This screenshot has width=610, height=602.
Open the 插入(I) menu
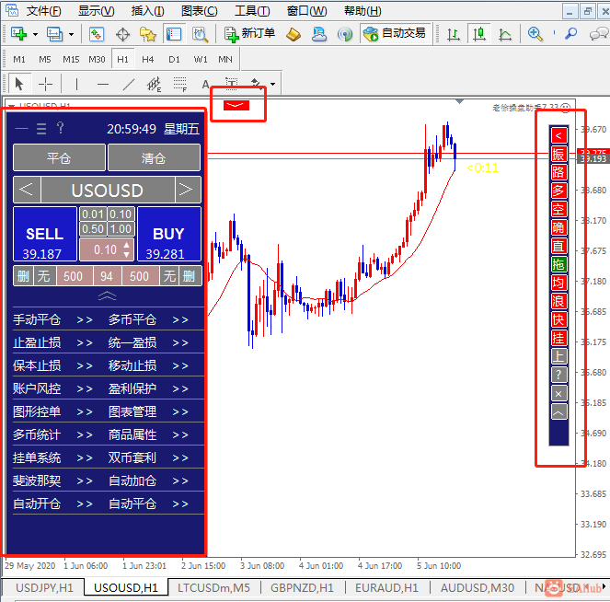[147, 11]
